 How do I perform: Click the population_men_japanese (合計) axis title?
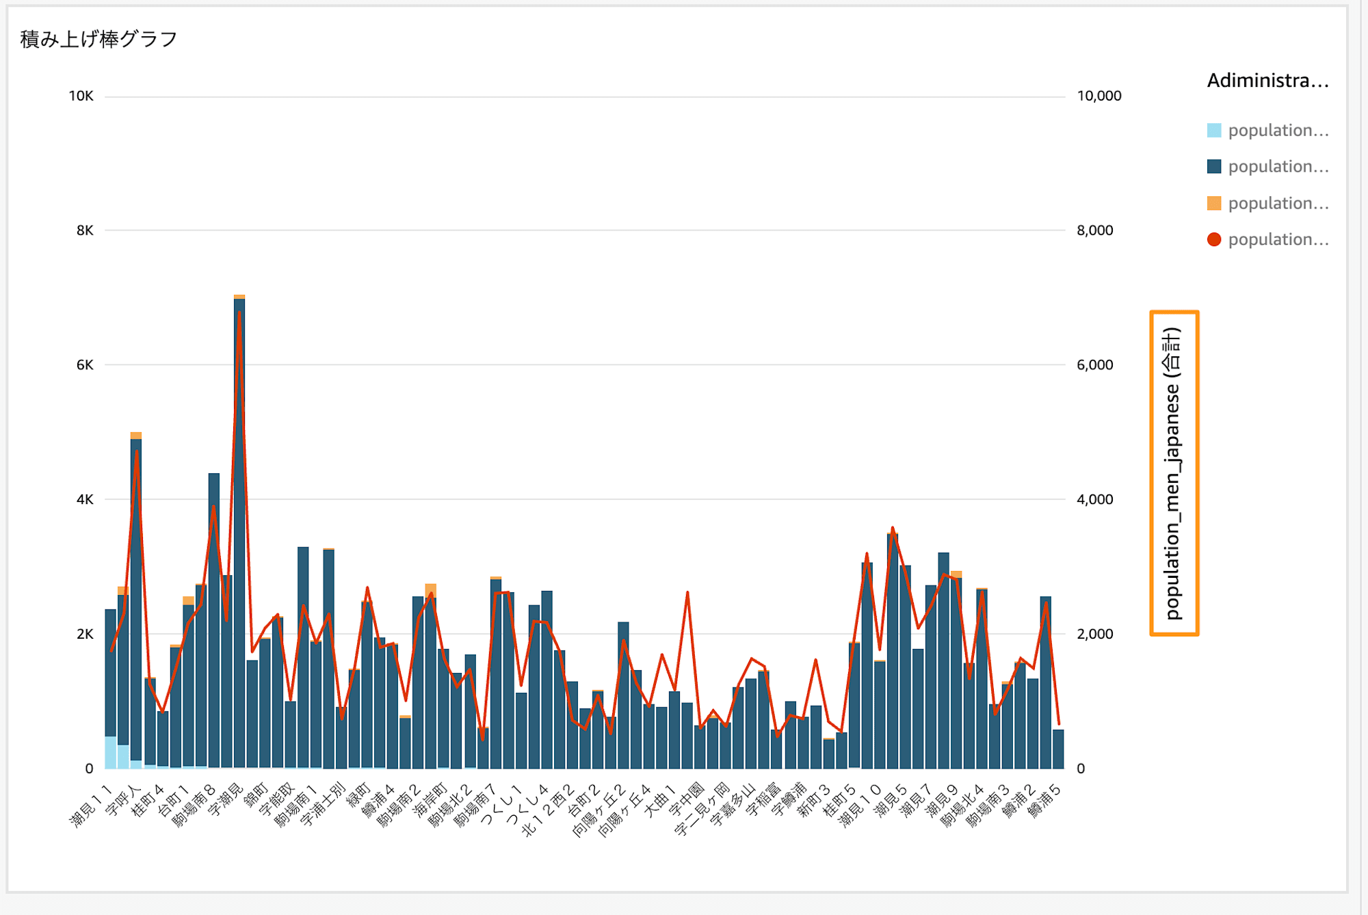[x=1174, y=473]
